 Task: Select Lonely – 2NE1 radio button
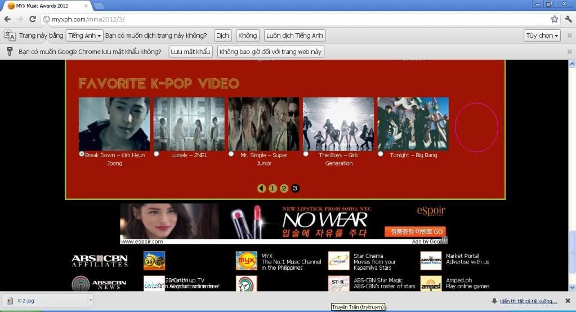point(157,154)
